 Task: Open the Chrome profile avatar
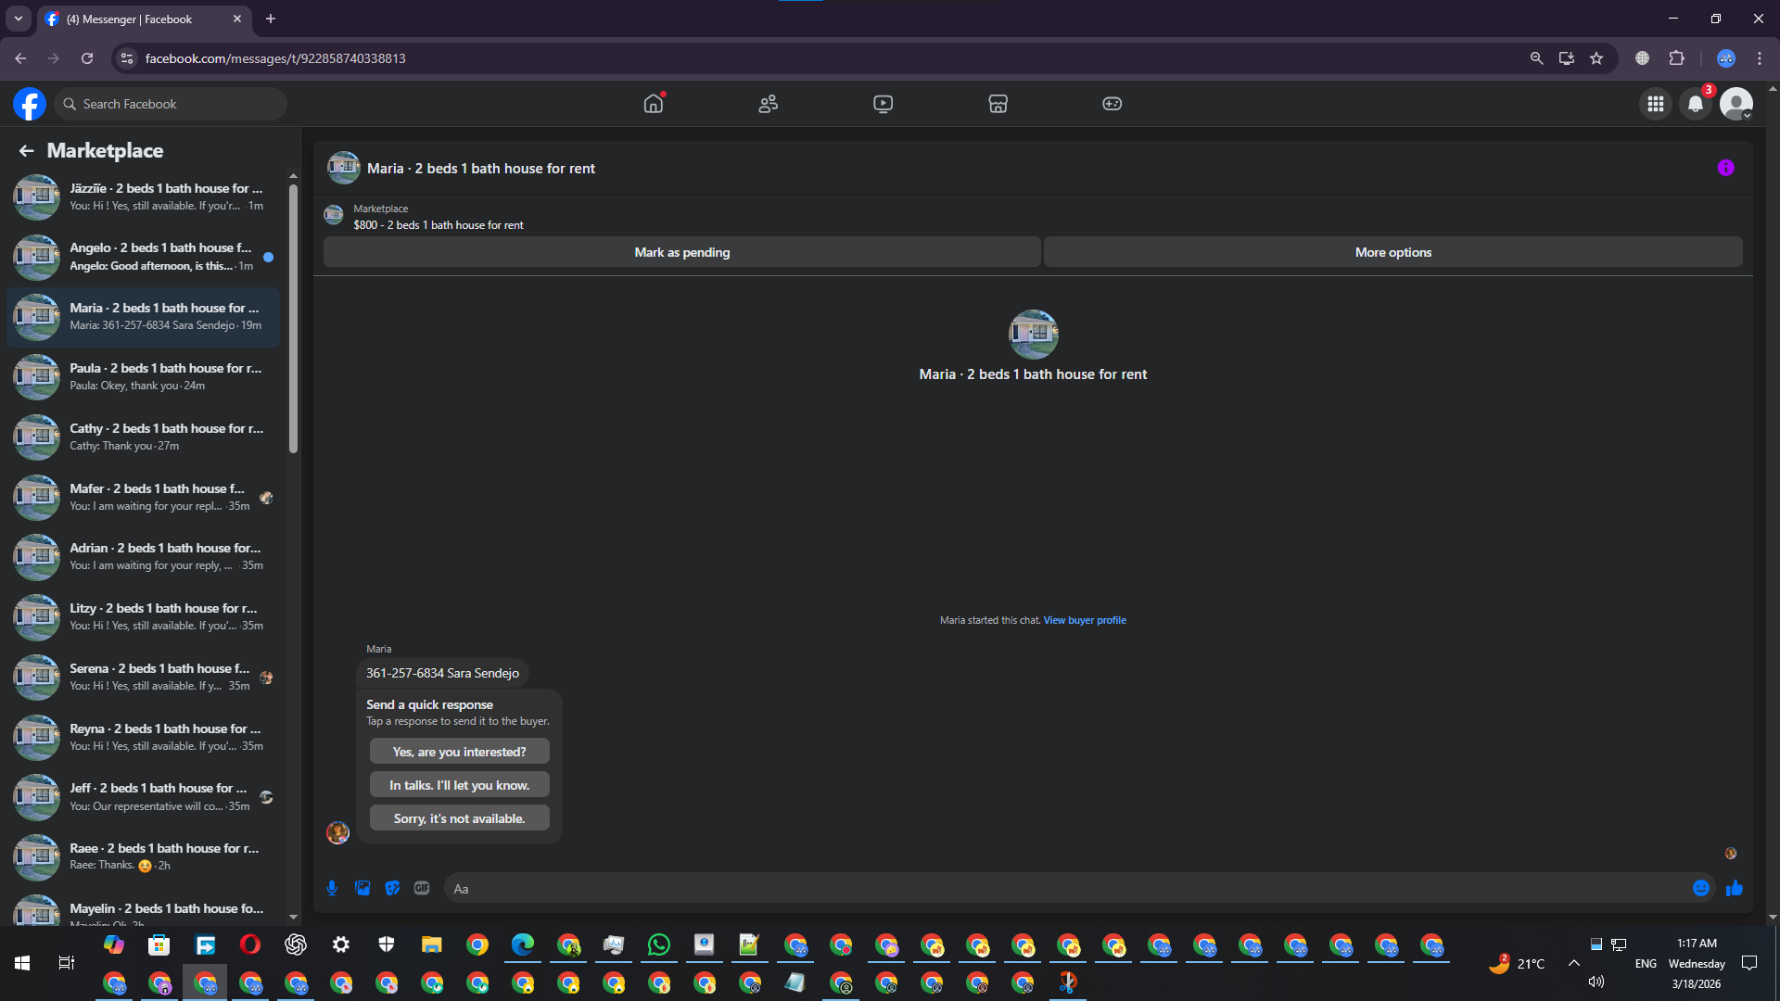tap(1725, 58)
